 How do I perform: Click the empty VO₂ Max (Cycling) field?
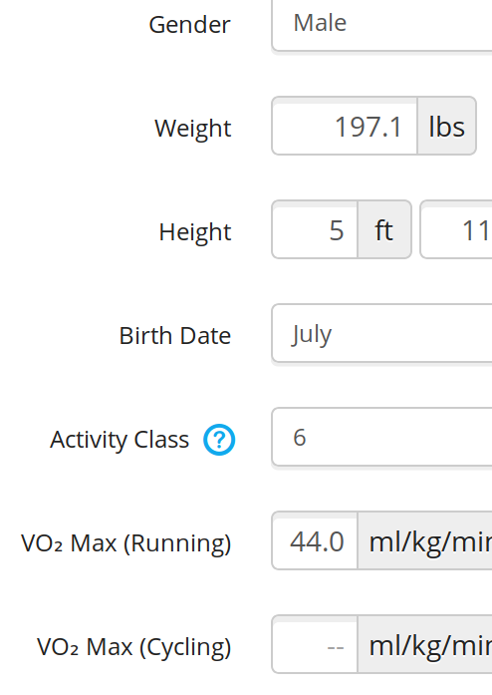(x=315, y=644)
